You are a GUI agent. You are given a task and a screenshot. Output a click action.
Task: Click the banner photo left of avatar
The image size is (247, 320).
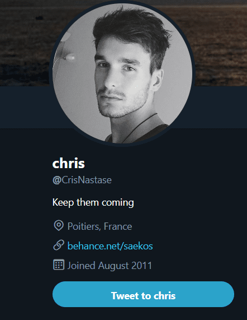click(25, 43)
